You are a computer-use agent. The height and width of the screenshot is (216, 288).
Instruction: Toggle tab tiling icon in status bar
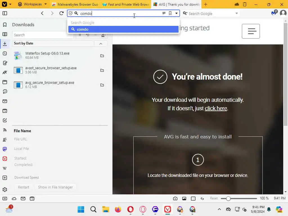click(193, 199)
